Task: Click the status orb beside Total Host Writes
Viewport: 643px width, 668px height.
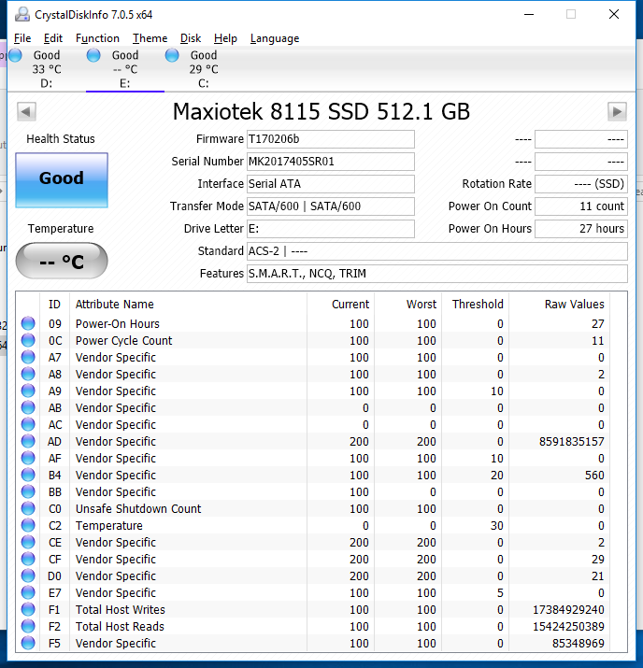Action: tap(28, 610)
